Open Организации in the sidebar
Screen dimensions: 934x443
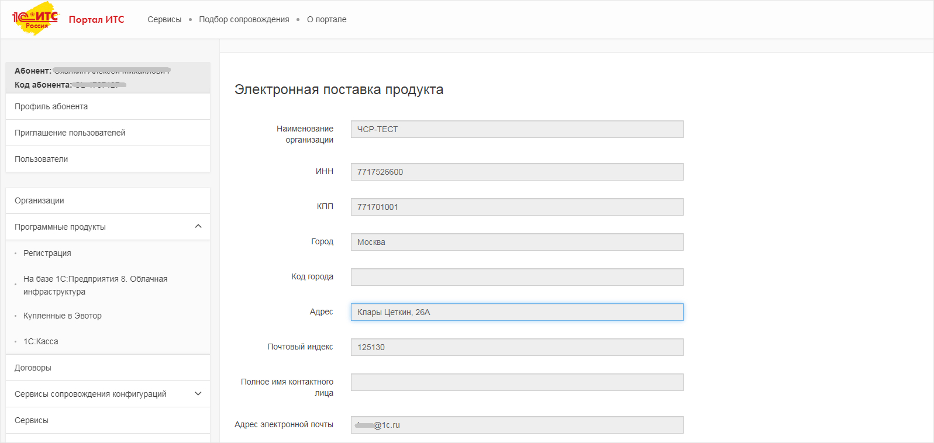point(40,200)
